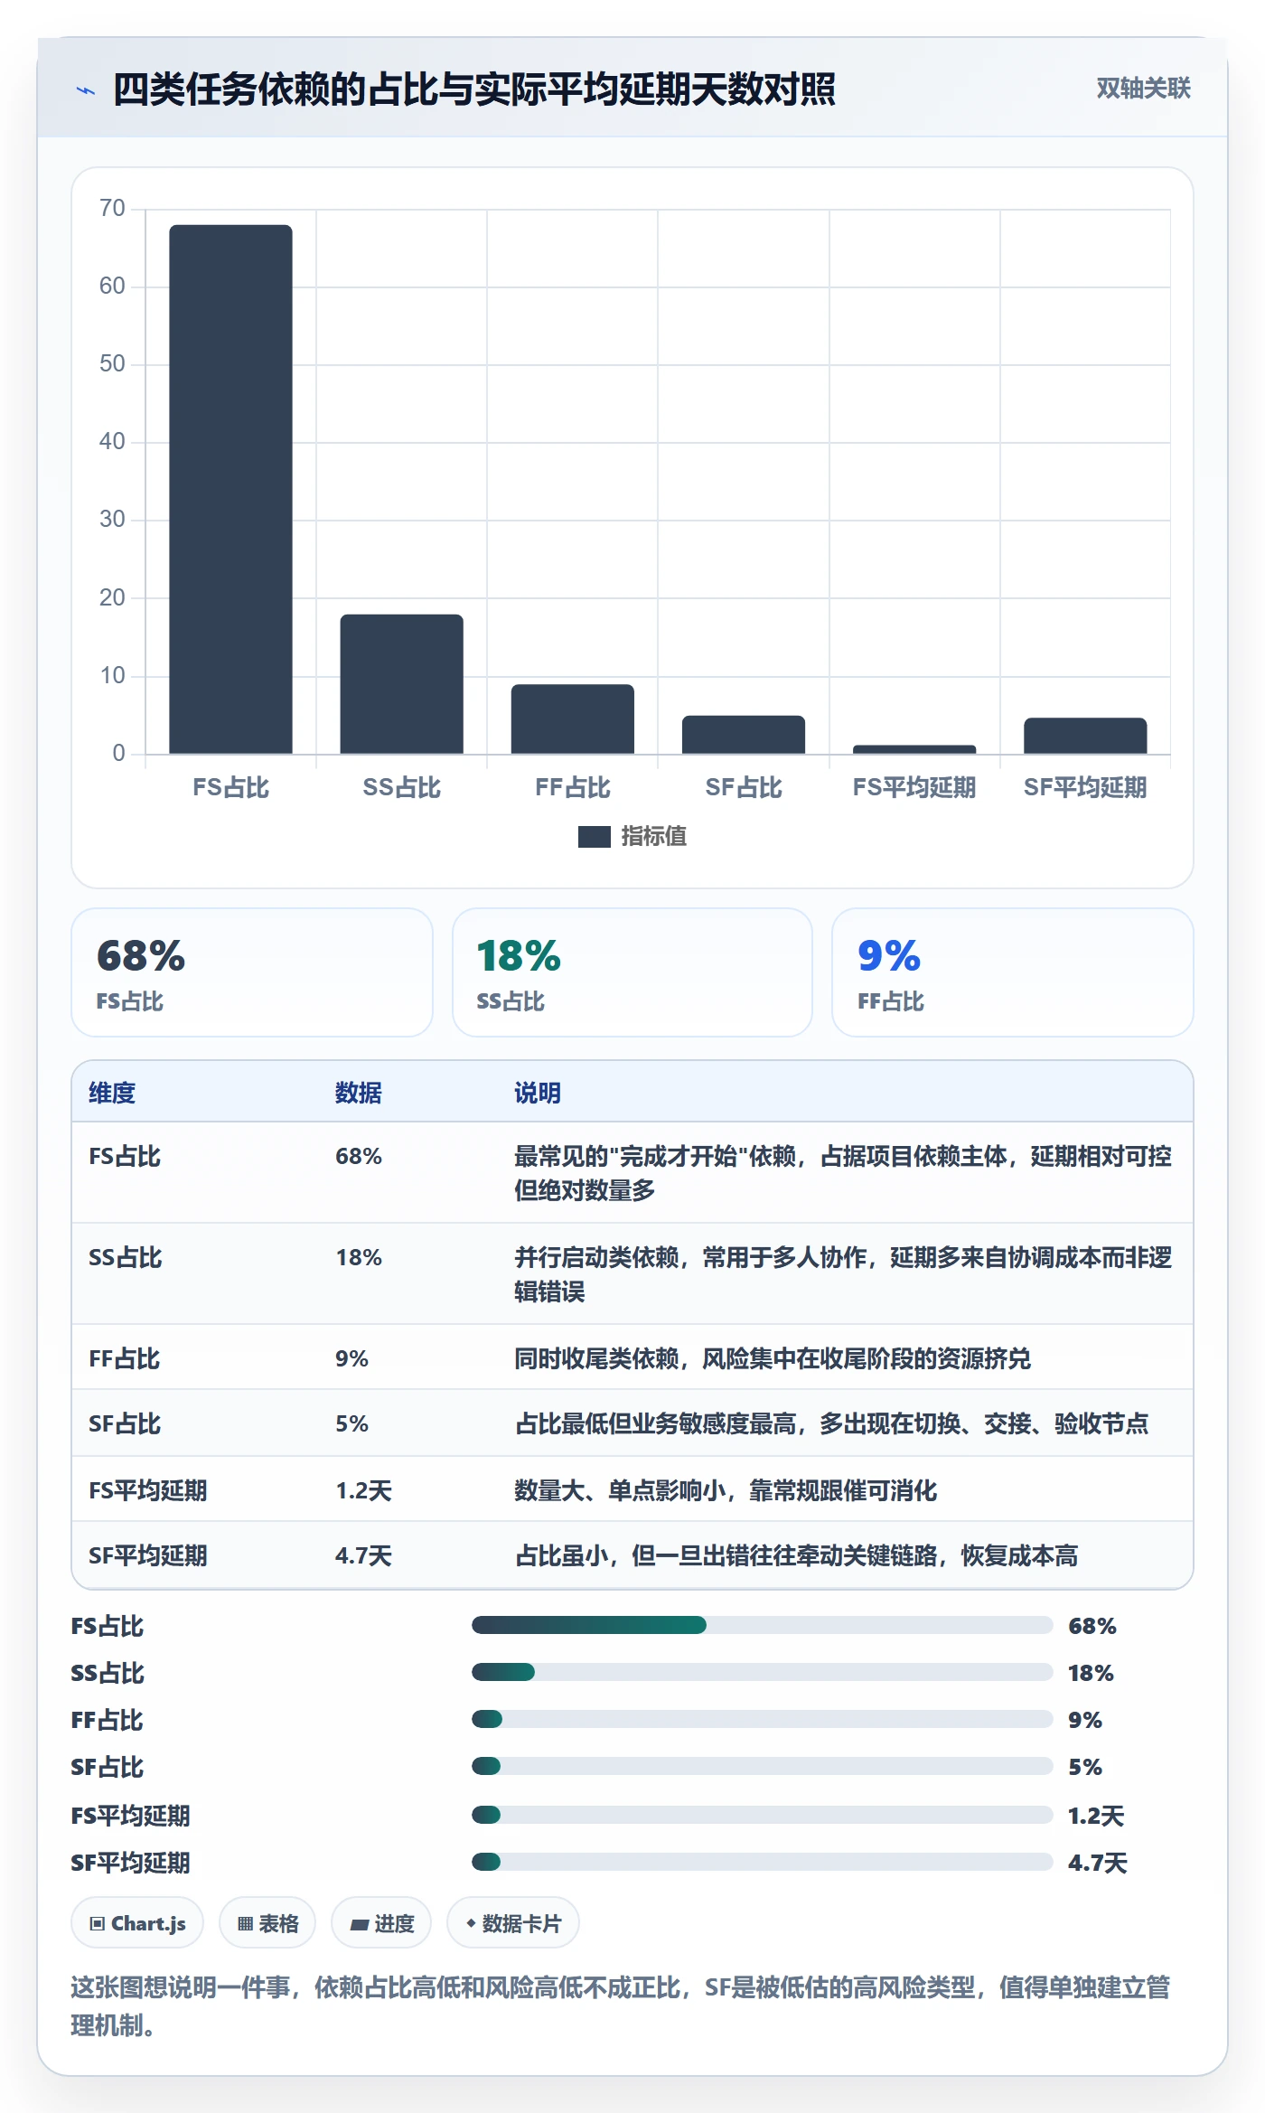Select the 9% FF占比 data card

(x=1013, y=972)
